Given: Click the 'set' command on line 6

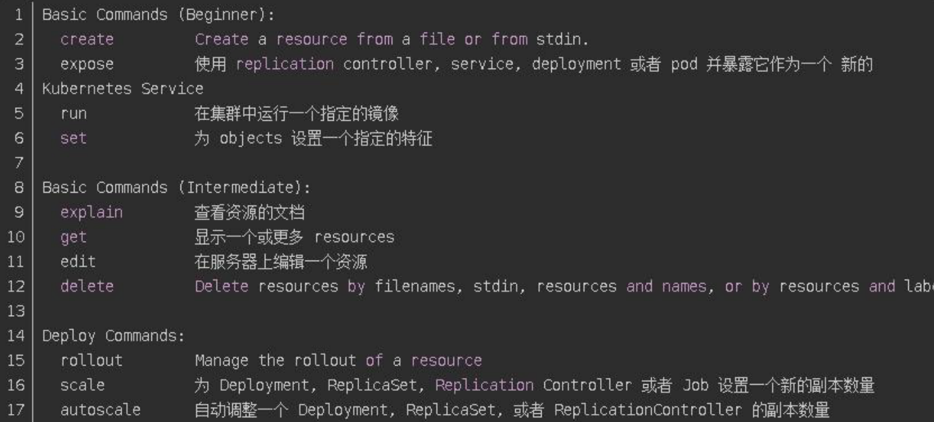Looking at the screenshot, I should (x=74, y=138).
